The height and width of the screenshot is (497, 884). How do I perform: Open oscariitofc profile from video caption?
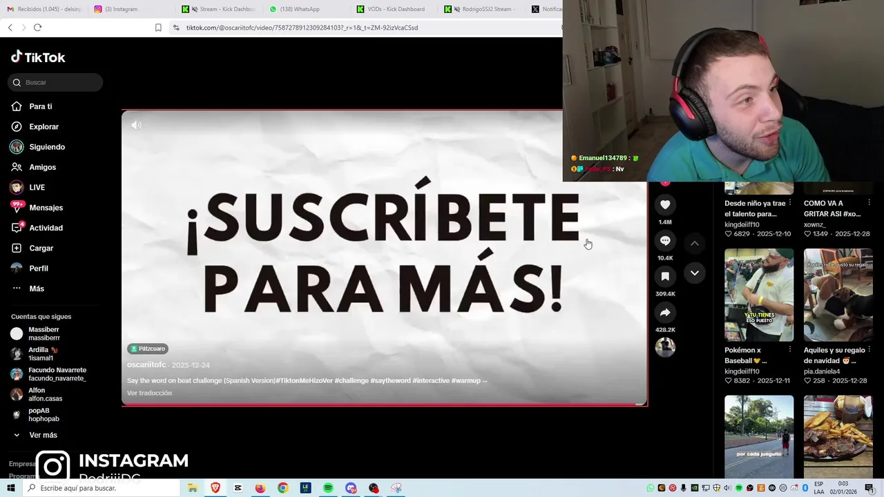pyautogui.click(x=146, y=364)
